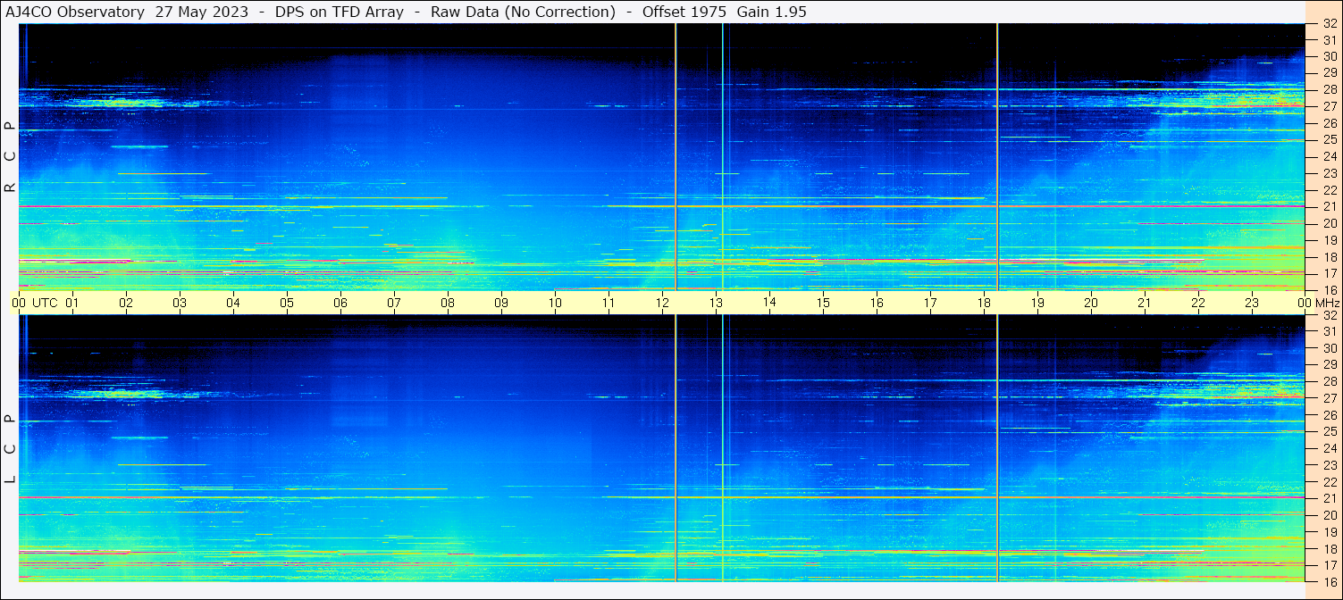Click the "23" frequency label of RCP panel

(1329, 173)
